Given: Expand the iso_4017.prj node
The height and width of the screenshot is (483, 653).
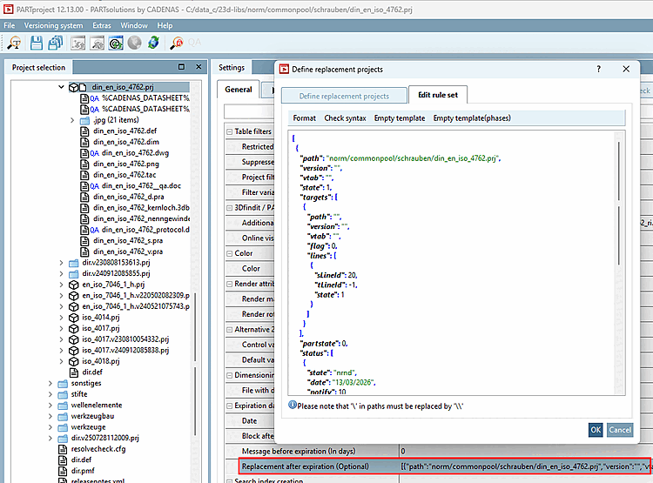Looking at the screenshot, I should pyautogui.click(x=61, y=328).
